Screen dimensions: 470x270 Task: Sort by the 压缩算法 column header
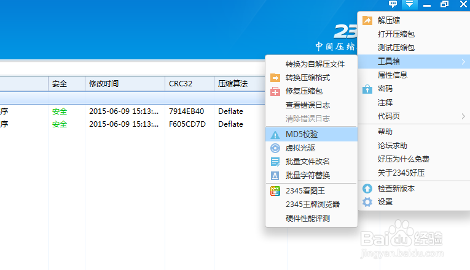click(240, 84)
